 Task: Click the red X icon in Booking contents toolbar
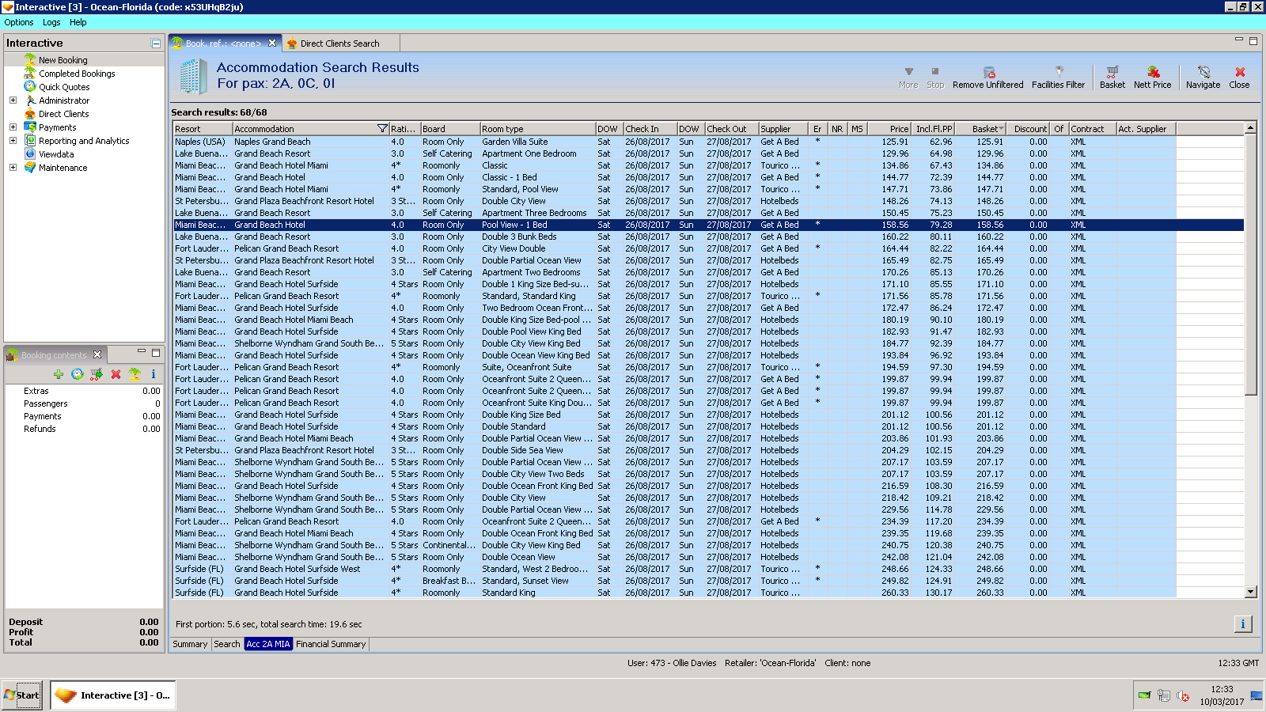pyautogui.click(x=116, y=374)
